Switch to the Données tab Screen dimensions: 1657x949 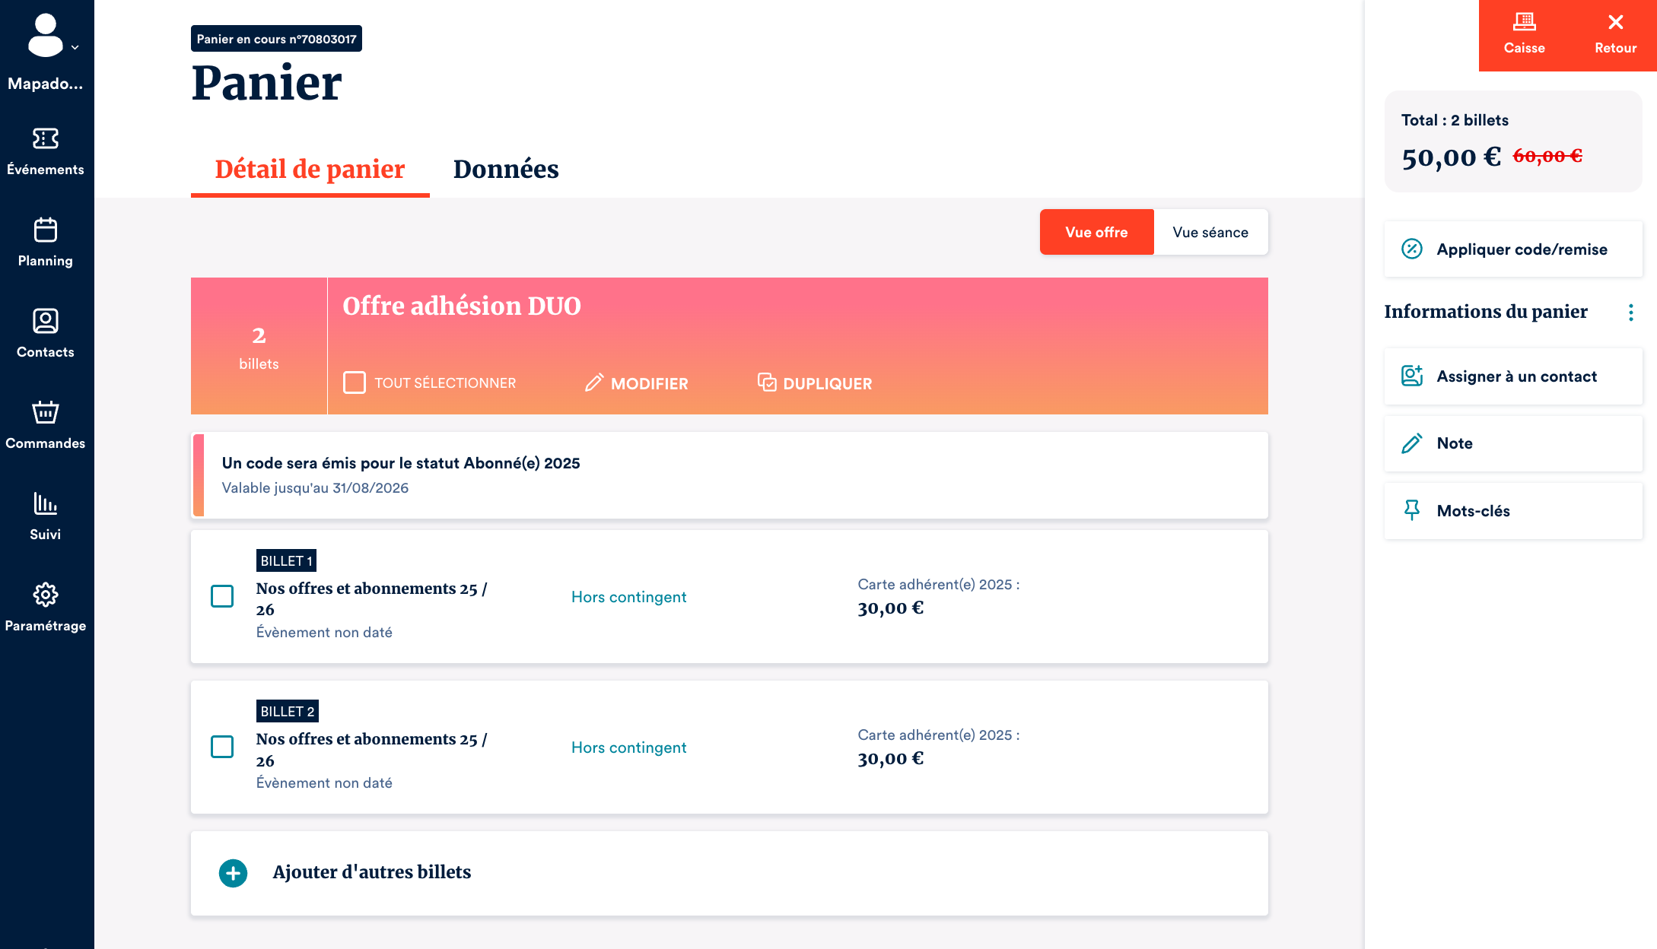[506, 169]
